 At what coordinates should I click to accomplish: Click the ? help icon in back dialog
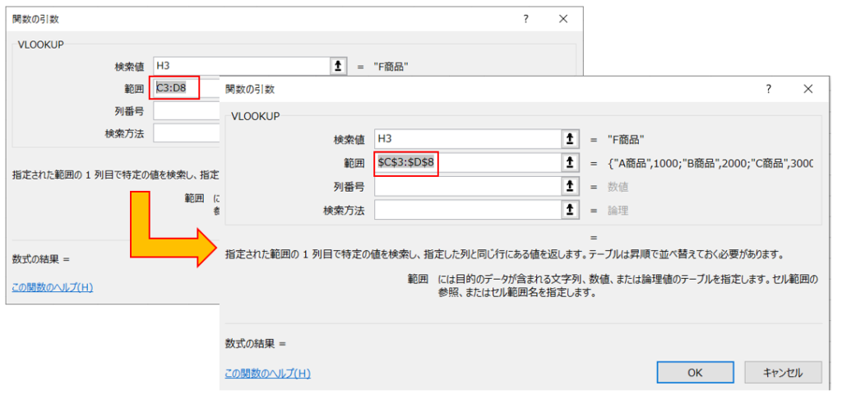[526, 19]
